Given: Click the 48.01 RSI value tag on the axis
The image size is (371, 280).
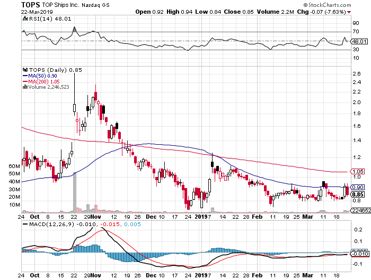Looking at the screenshot, I should 359,42.
